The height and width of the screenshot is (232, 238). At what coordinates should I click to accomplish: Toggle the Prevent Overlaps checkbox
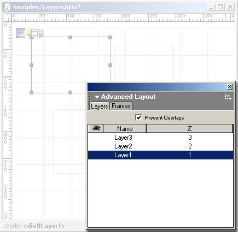point(138,117)
